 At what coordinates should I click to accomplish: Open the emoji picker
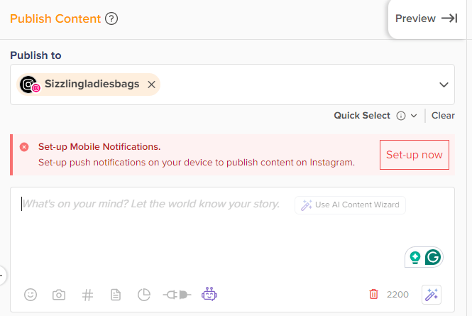click(x=31, y=295)
